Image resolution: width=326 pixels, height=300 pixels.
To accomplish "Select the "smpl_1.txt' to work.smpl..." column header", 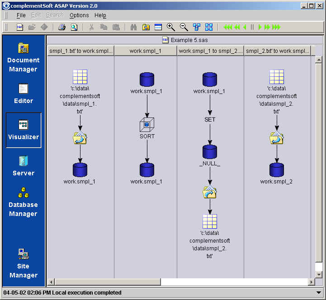I will tap(80, 51).
